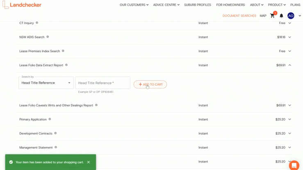Expand the Development Contracts row

[x=289, y=134]
